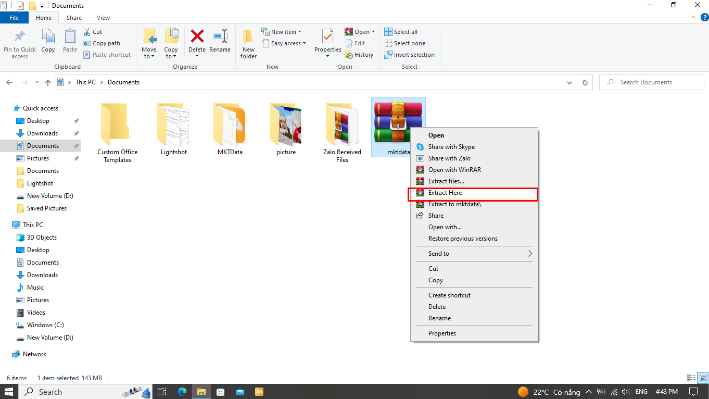Click the Search Documents field

pos(657,82)
